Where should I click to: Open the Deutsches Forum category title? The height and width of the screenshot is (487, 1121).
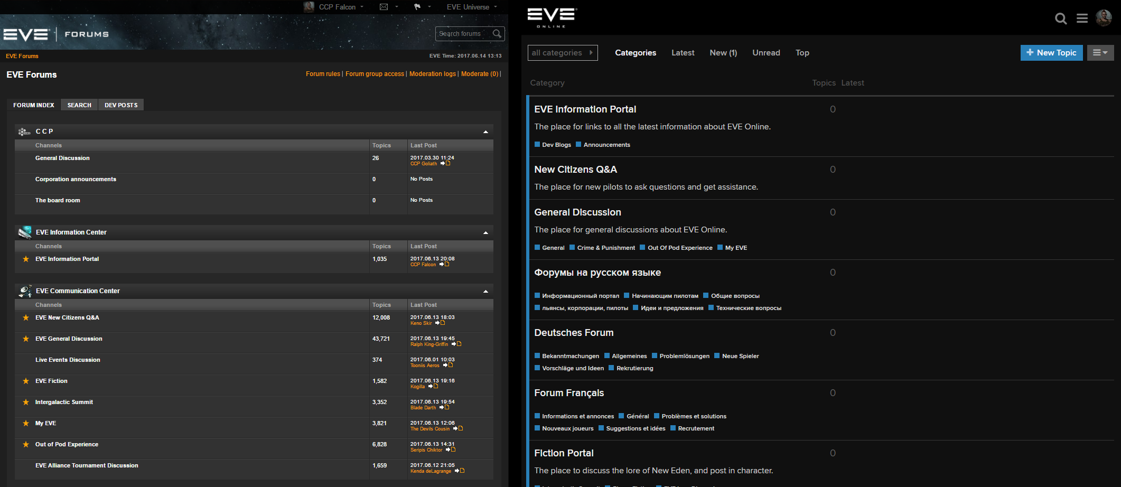point(574,333)
